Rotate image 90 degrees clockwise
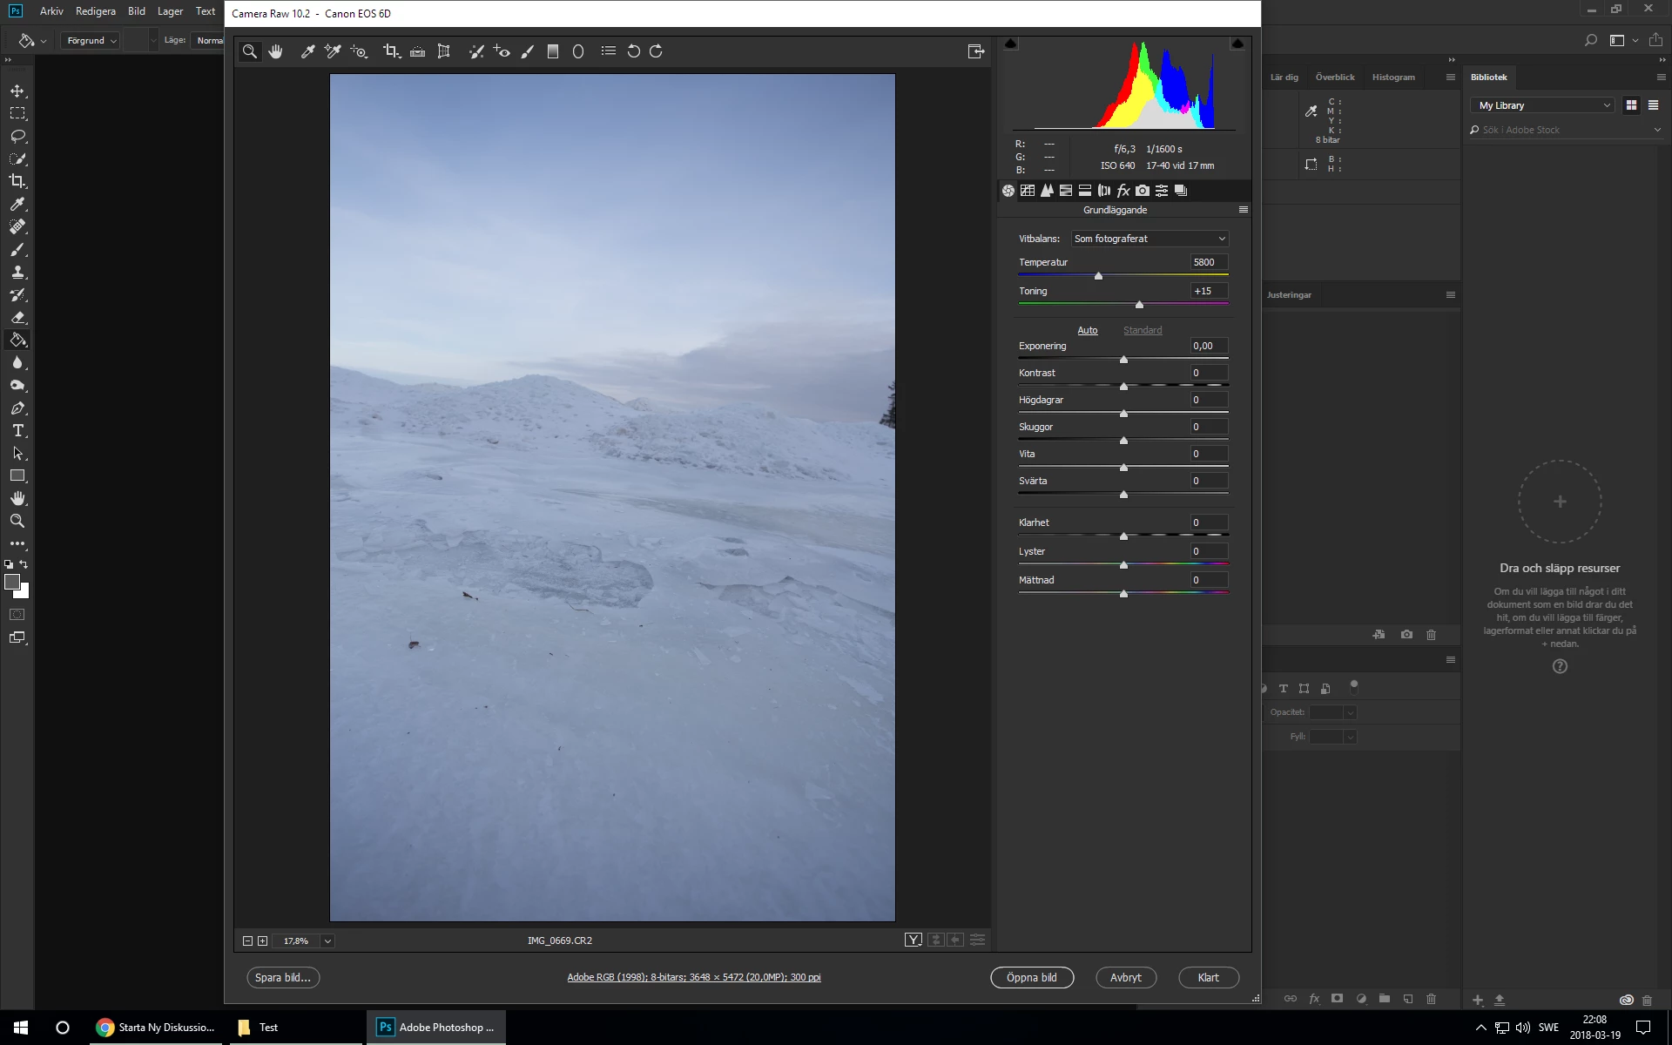 tap(657, 51)
